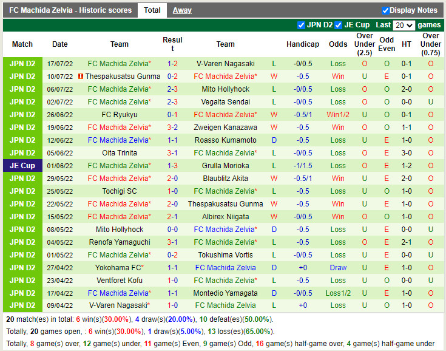Viewport: 446px width, 351px height.
Task: Open the 17/07/22 score 1-2 link
Action: coord(172,64)
